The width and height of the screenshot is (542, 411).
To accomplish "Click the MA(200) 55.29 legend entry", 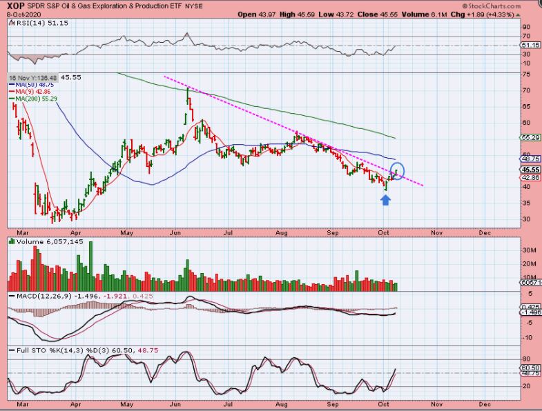I will pyautogui.click(x=33, y=99).
